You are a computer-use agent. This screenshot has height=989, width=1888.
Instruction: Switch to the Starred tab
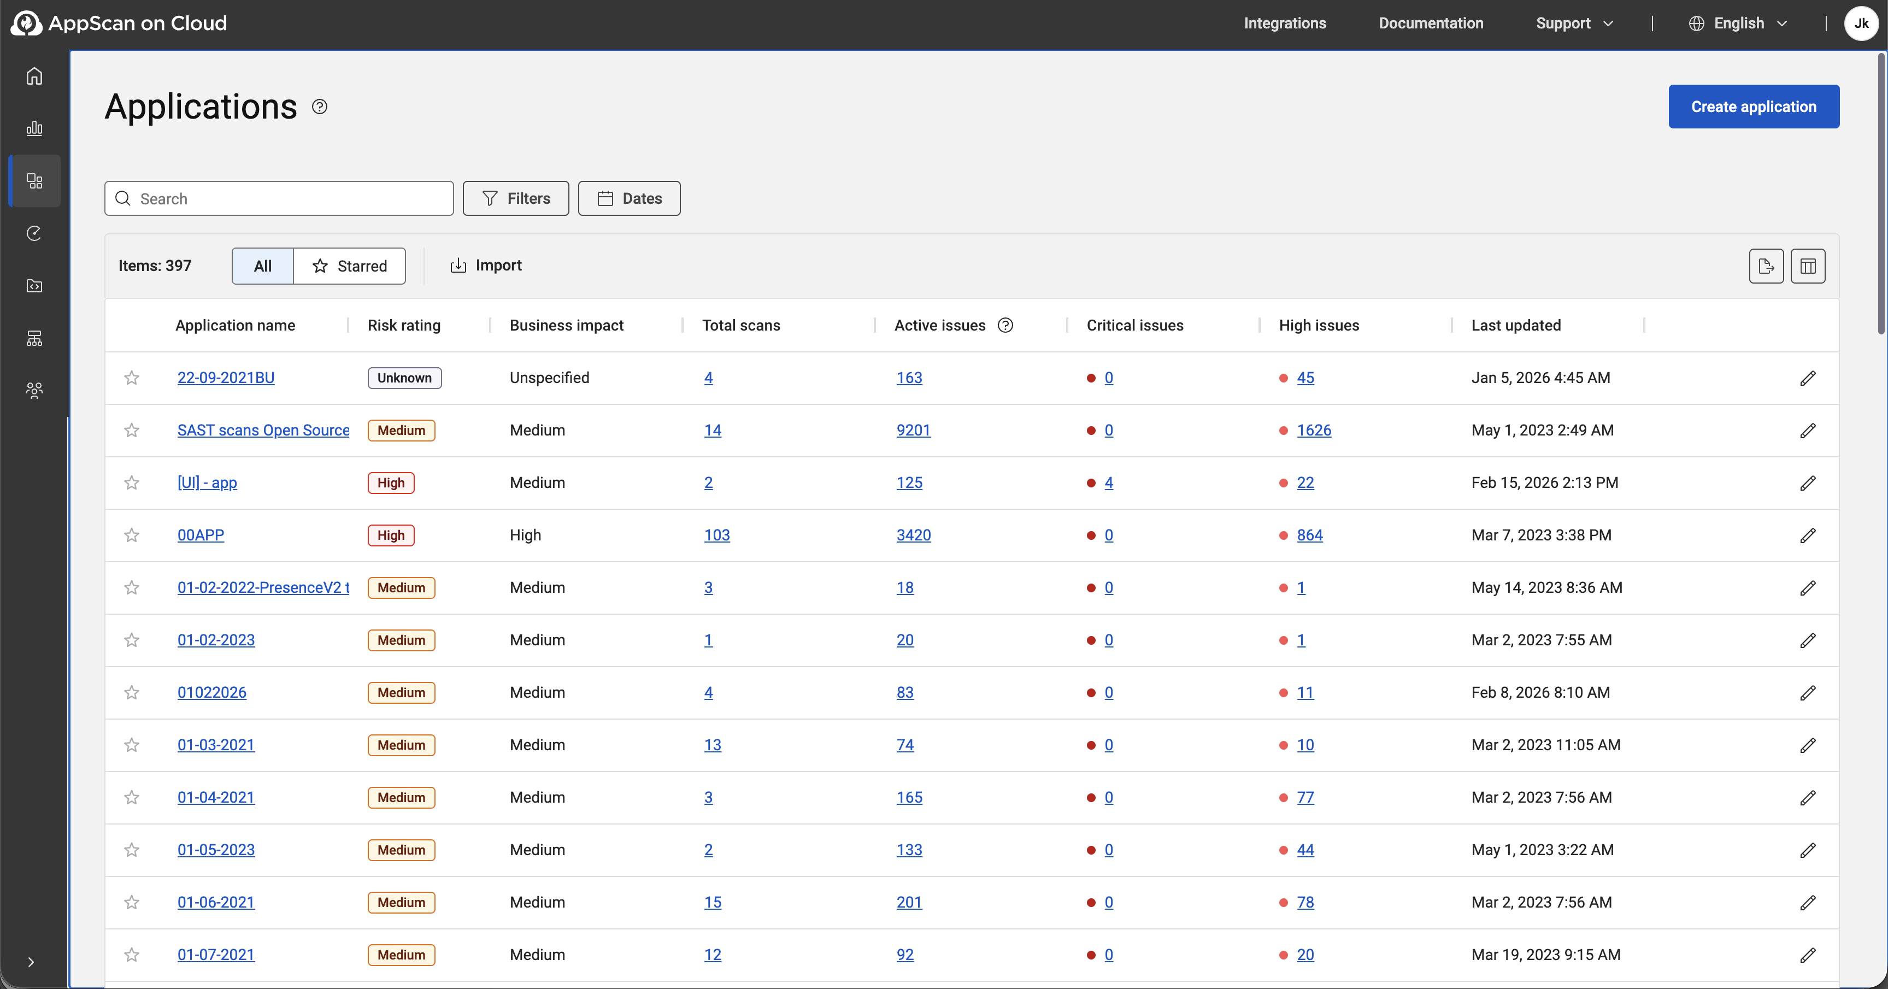click(x=350, y=266)
